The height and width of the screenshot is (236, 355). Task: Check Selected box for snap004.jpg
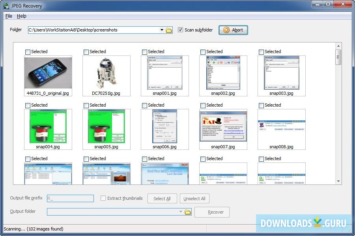point(28,105)
